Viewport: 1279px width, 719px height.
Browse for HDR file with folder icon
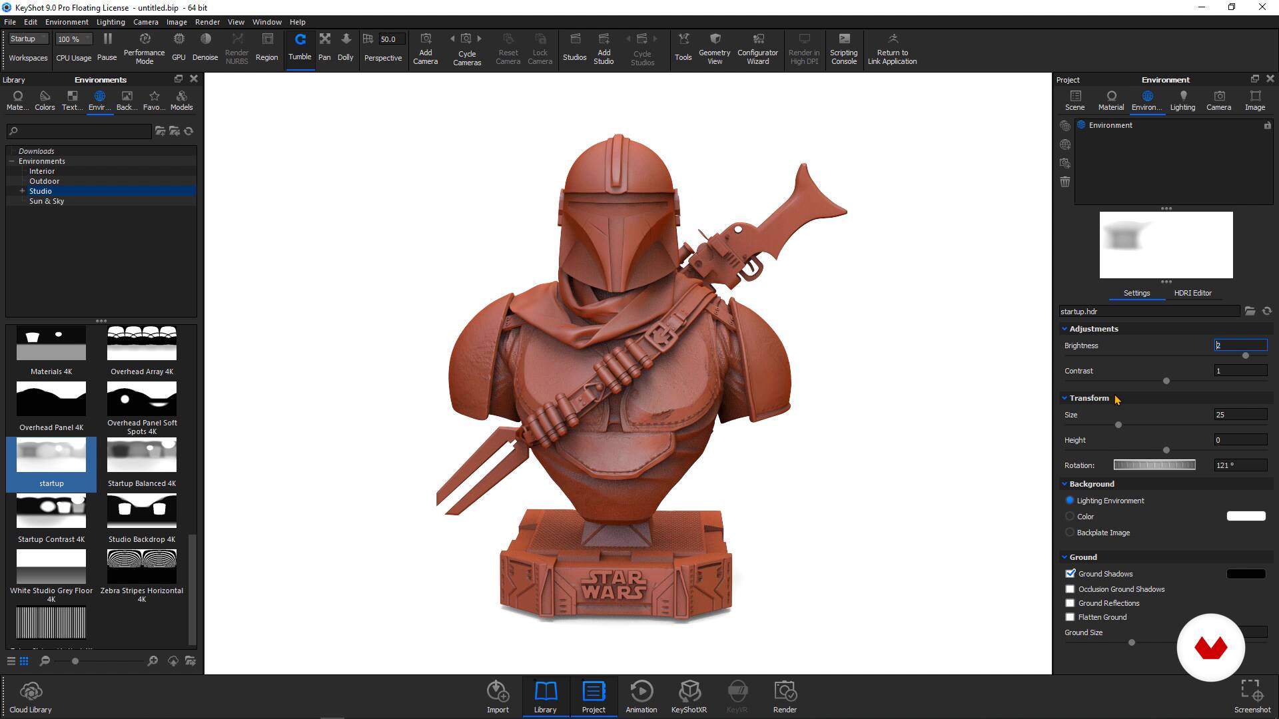(1250, 311)
